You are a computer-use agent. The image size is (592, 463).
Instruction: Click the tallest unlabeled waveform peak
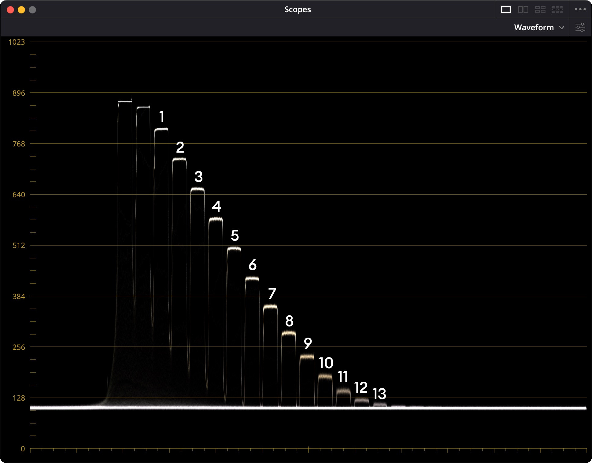tap(125, 102)
